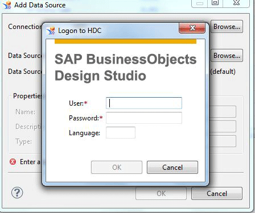Click the Design Studio icon in logon title bar
The height and width of the screenshot is (213, 255).
tap(51, 31)
